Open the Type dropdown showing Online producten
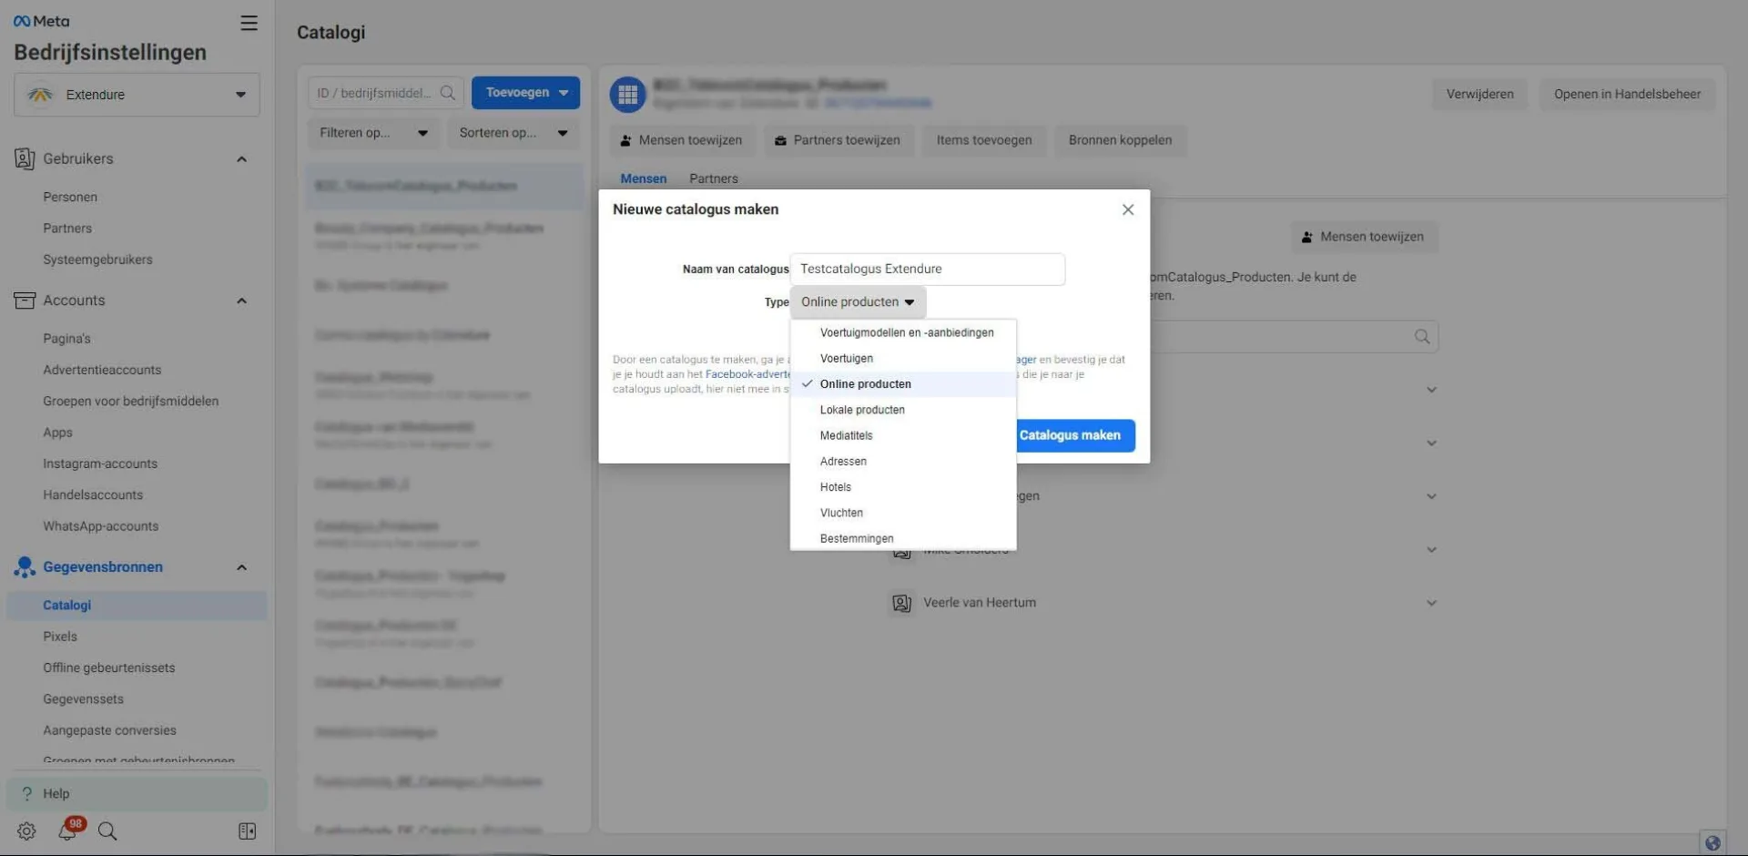 [x=858, y=302]
